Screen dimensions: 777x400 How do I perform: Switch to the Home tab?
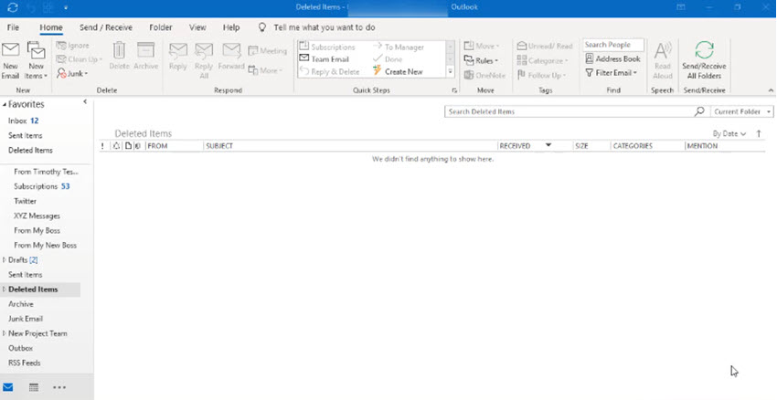click(x=51, y=27)
